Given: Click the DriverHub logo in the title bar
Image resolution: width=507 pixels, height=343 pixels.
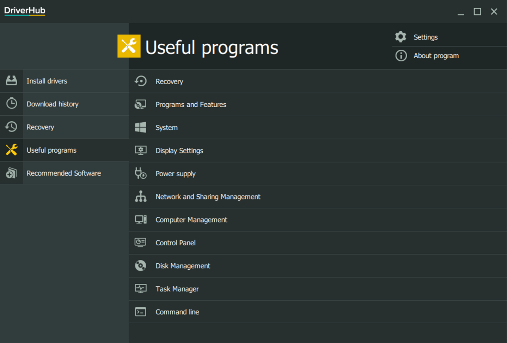Looking at the screenshot, I should [24, 11].
